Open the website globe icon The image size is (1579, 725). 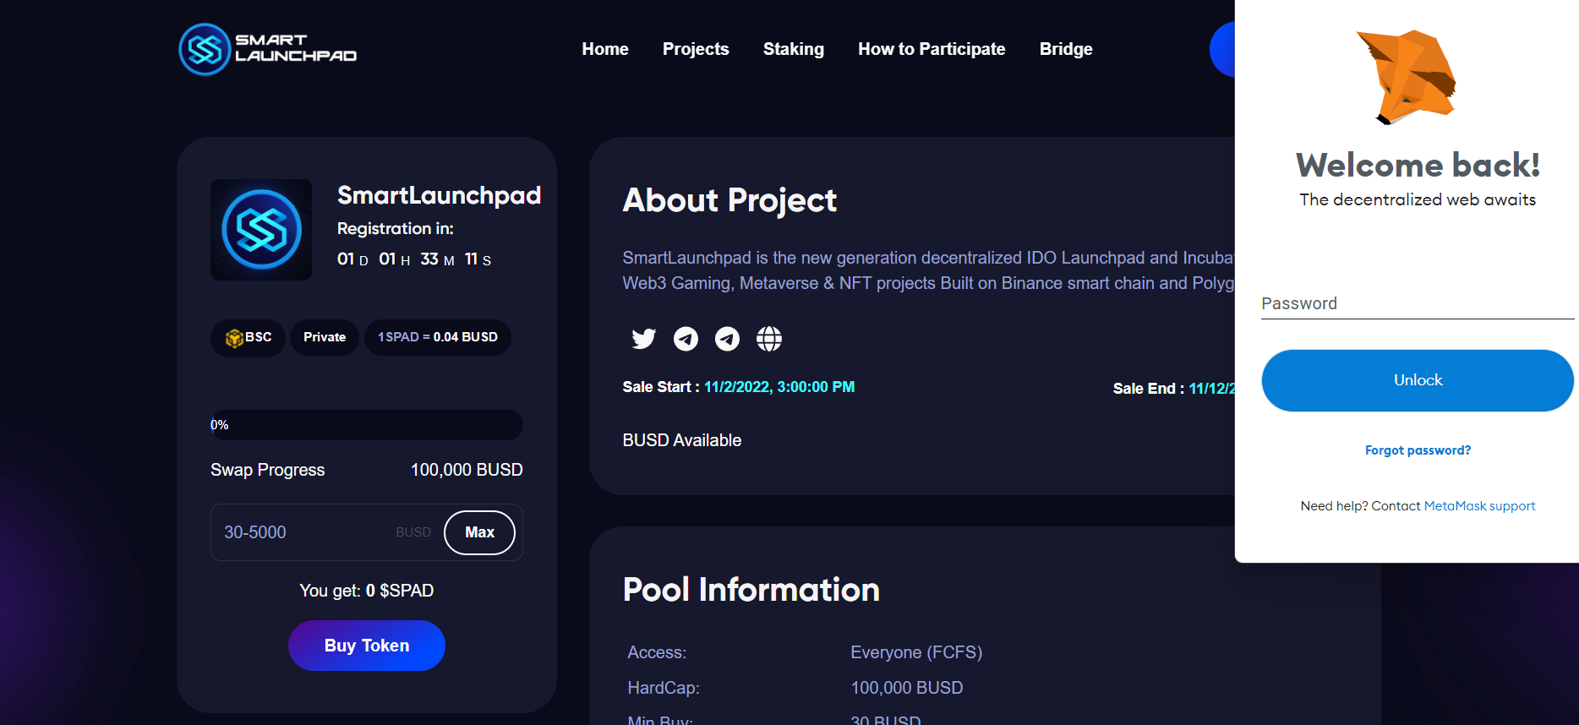769,339
